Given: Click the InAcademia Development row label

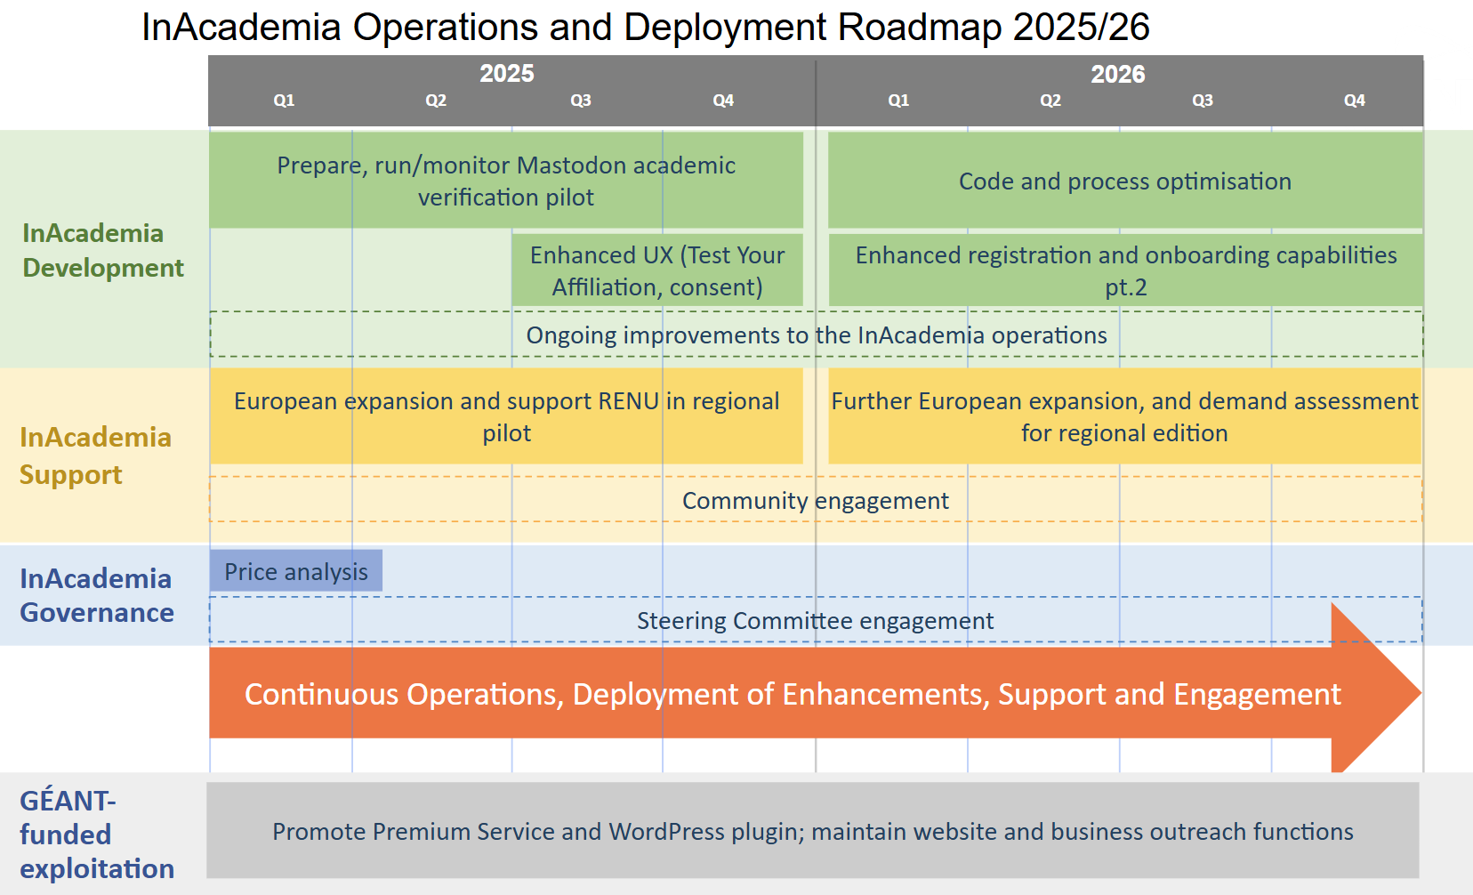Looking at the screenshot, I should (x=103, y=250).
